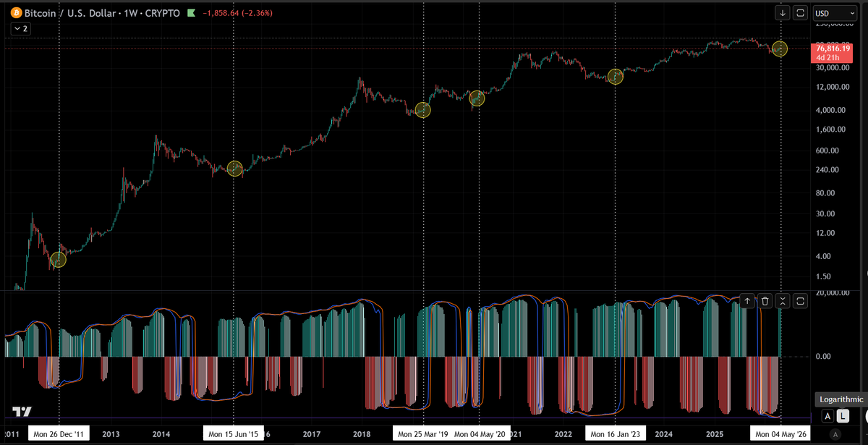The height and width of the screenshot is (445, 868).
Task: Select the yellow circle marker on the Jun 2015 line
Action: [234, 168]
